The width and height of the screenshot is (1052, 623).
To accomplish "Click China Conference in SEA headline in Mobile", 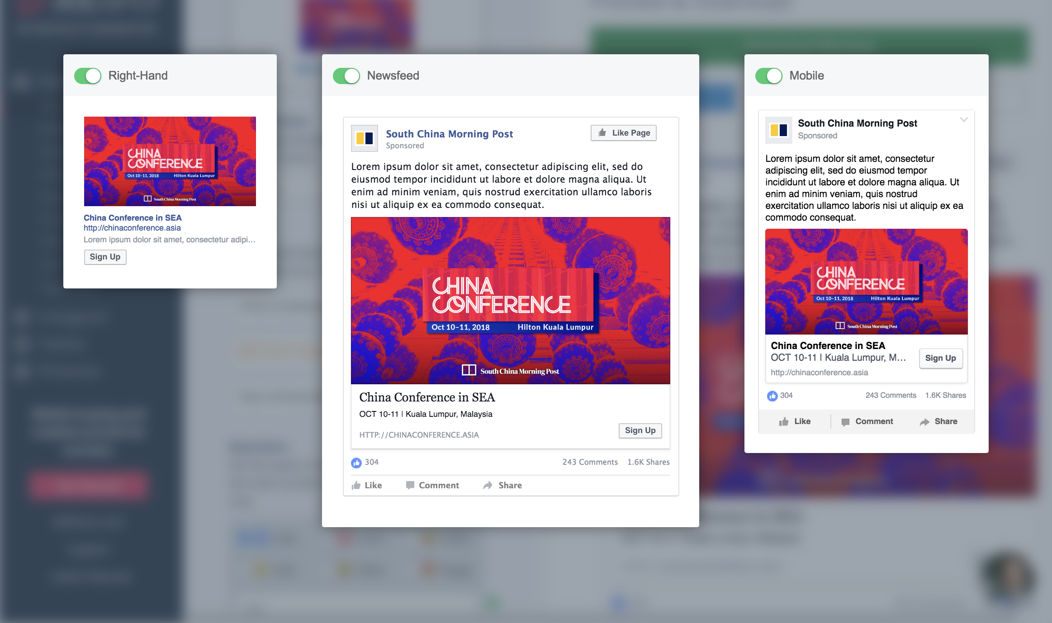I will click(828, 345).
